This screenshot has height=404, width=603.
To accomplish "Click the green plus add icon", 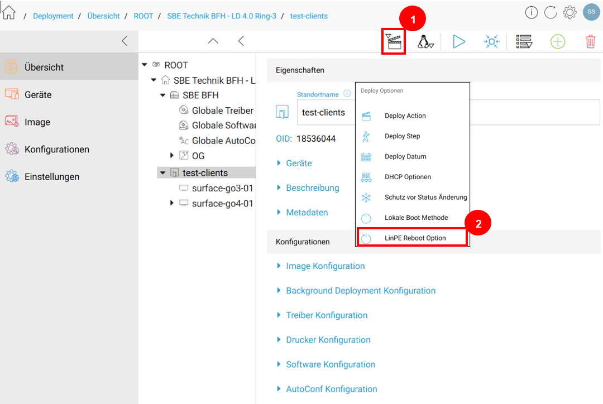I will coord(558,41).
